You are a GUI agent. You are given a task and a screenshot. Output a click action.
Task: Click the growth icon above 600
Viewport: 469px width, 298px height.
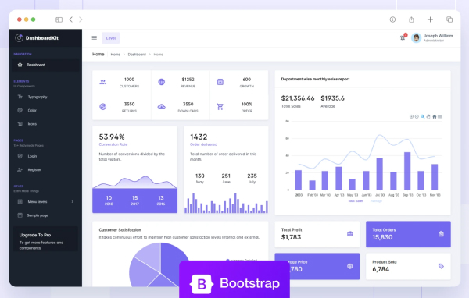point(220,82)
